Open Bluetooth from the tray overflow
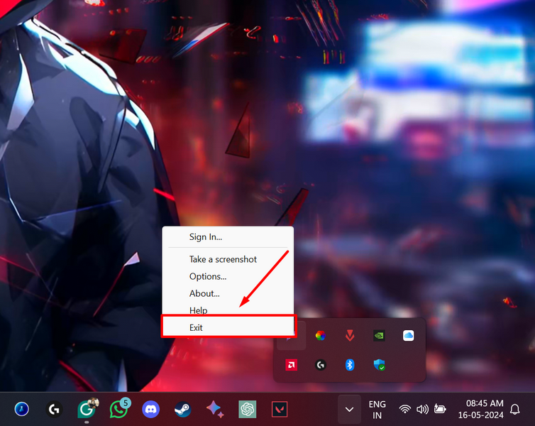Screen dimensions: 535x426 click(349, 365)
